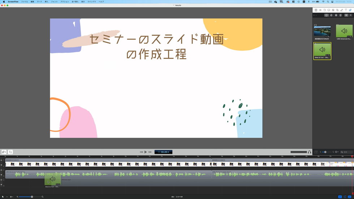
Task: Open the Callout properties inspector tab
Action: [333, 10]
